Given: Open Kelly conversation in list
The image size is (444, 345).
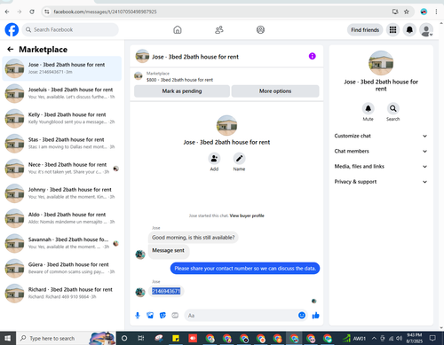Looking at the screenshot, I should (x=62, y=118).
